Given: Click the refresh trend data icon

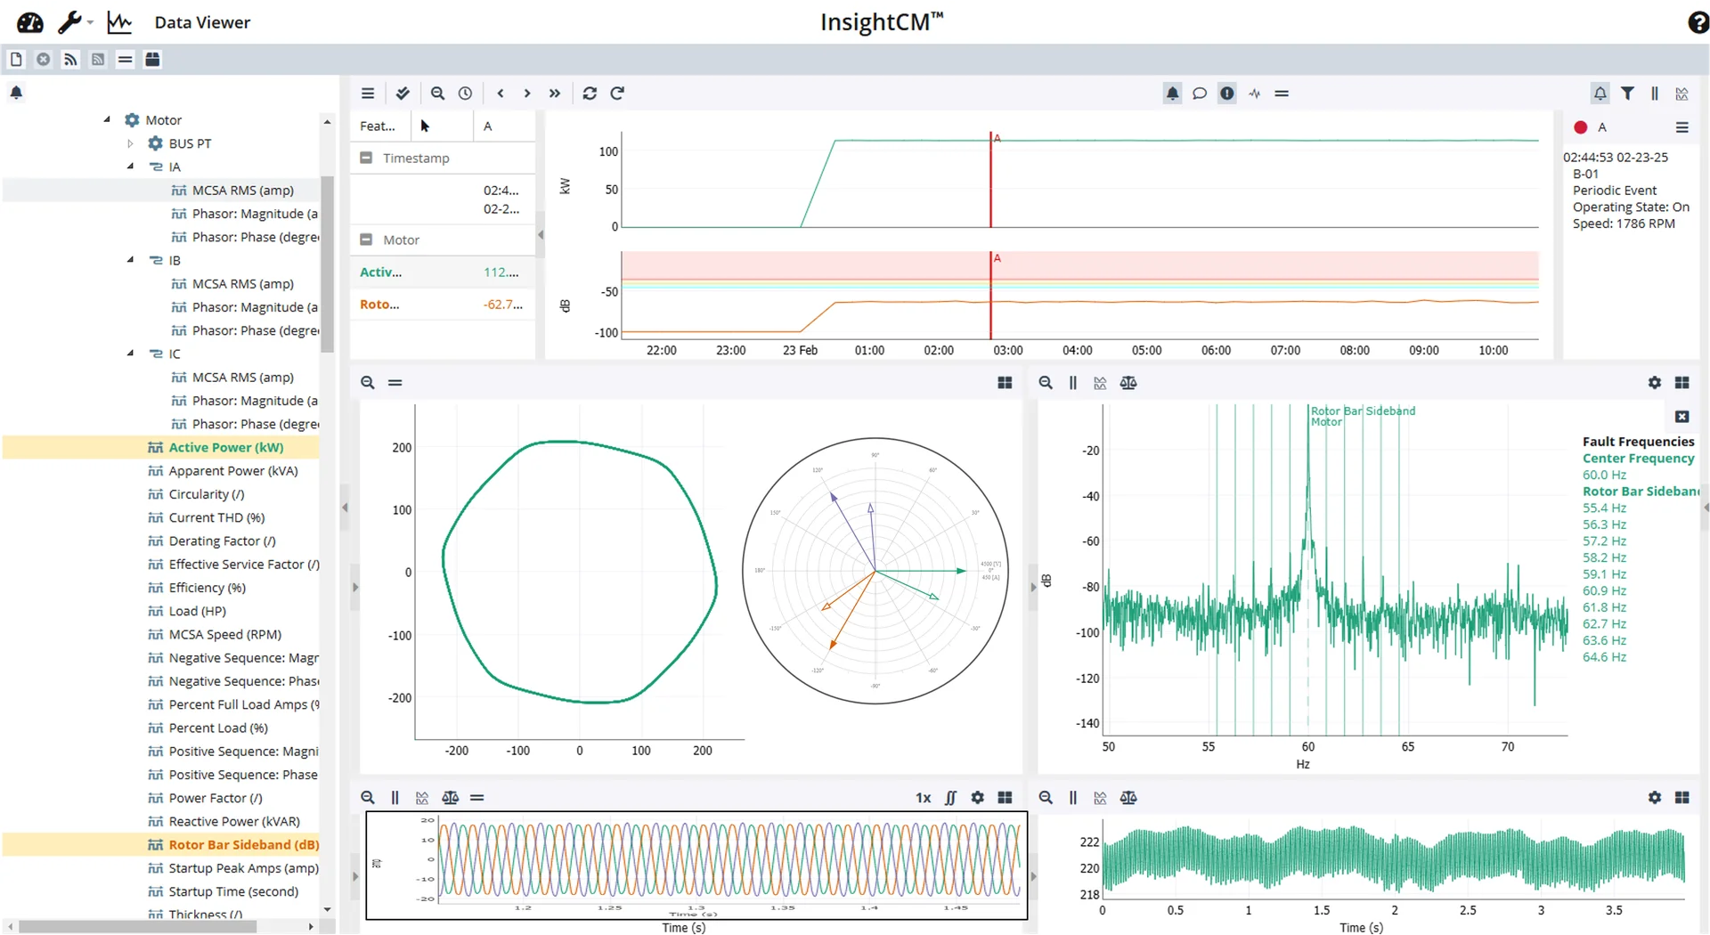Looking at the screenshot, I should tap(590, 93).
